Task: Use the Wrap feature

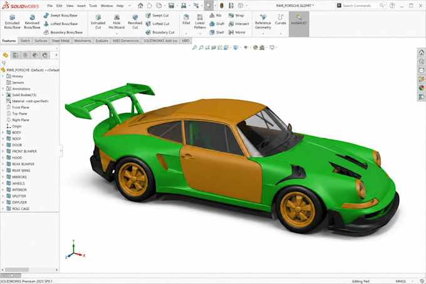Action: (x=236, y=16)
